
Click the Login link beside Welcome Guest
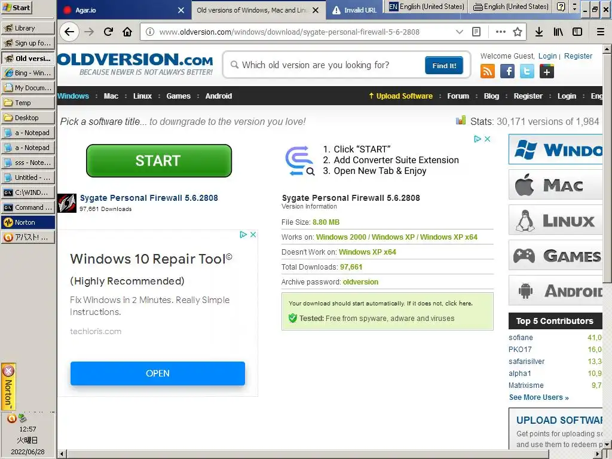tap(547, 56)
